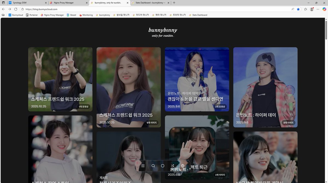Open the 1개 동영상 스케쳐스 프렌드쉽 워크 card

pyautogui.click(x=60, y=79)
